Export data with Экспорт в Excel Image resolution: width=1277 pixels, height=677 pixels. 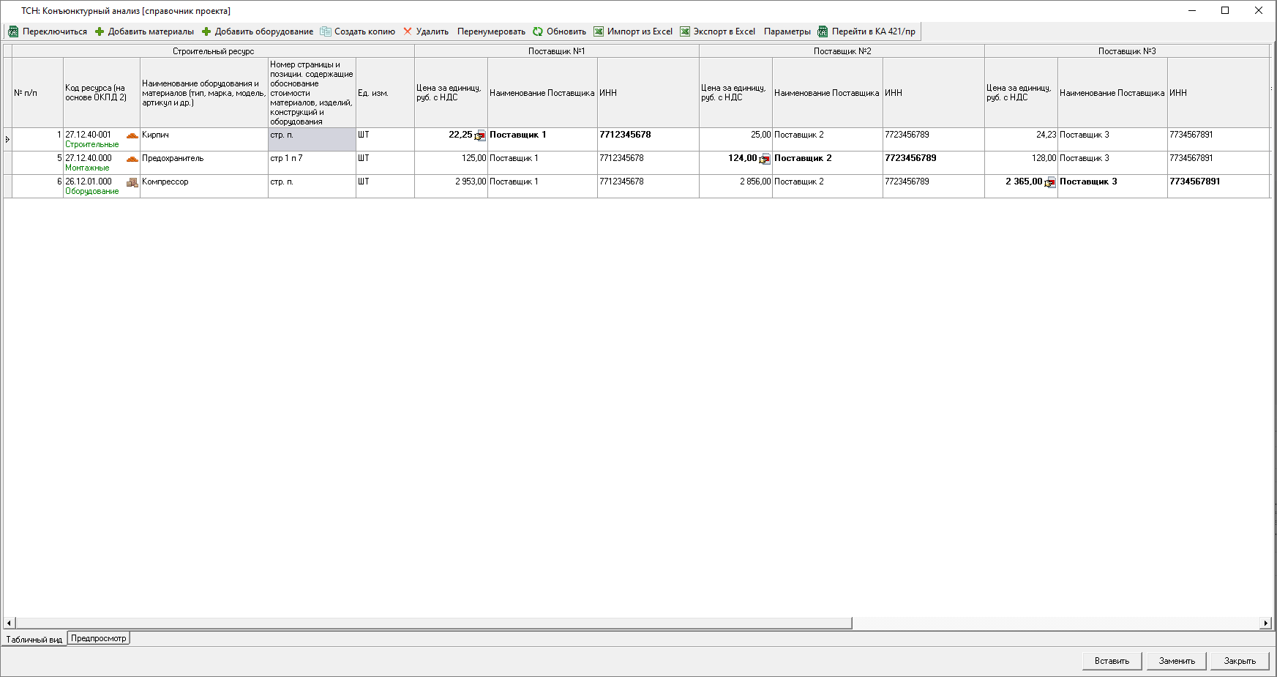coord(716,31)
